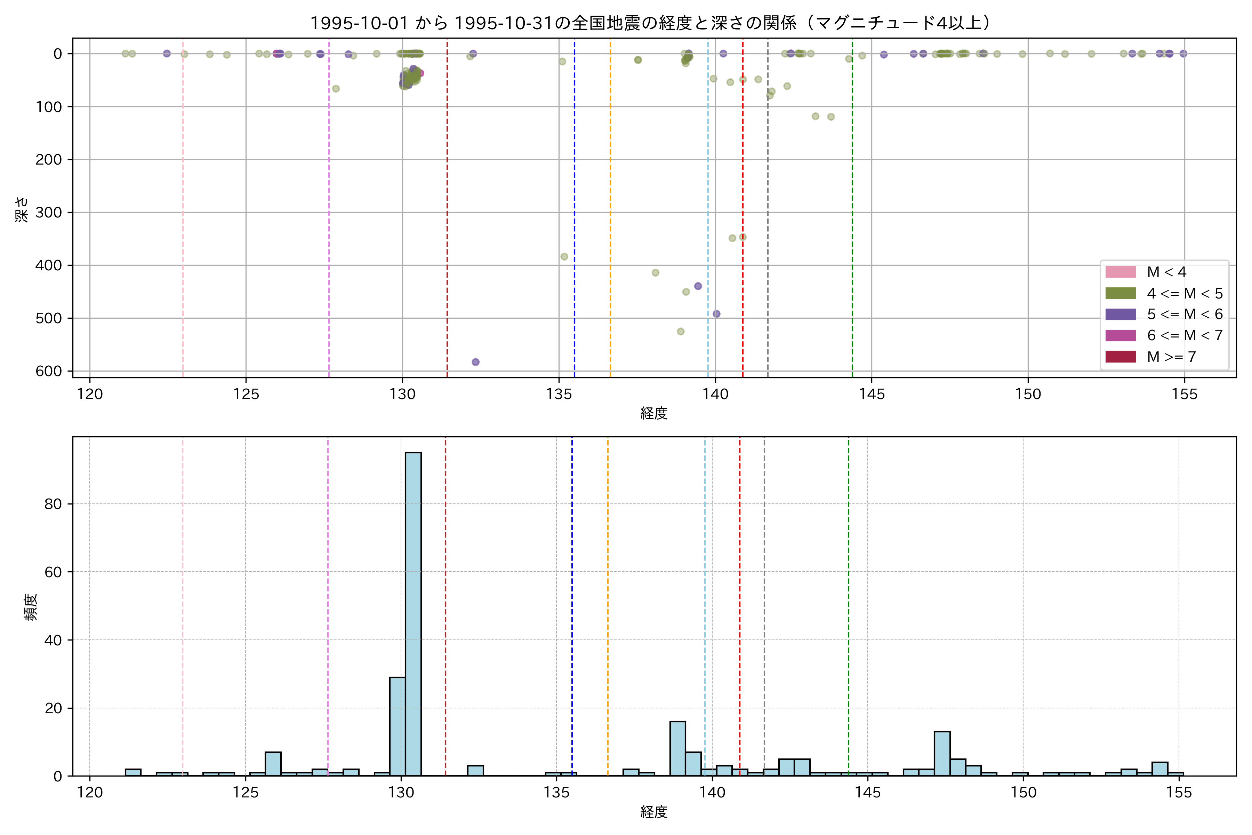Image resolution: width=1252 pixels, height=835 pixels.
Task: Click the green 4 <= M < 5 legend swatch
Action: [1120, 293]
